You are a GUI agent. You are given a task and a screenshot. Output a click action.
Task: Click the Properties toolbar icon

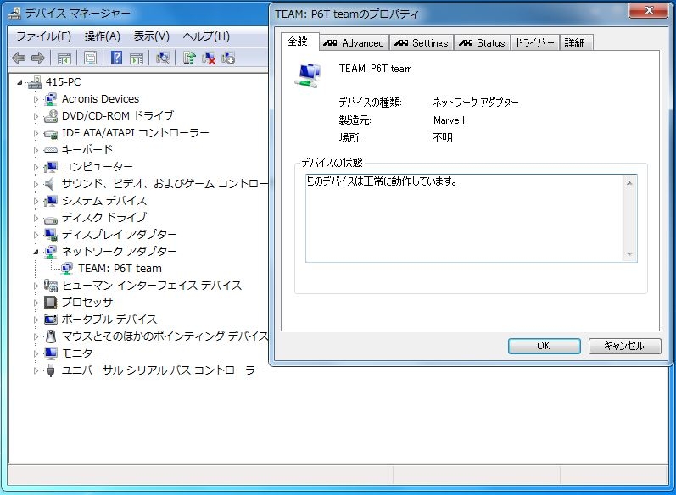90,58
